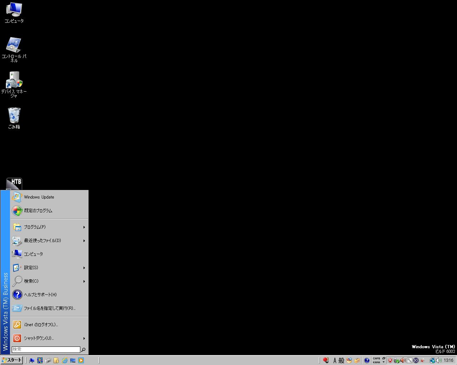Click コンピュータ in the Start menu

(49, 254)
